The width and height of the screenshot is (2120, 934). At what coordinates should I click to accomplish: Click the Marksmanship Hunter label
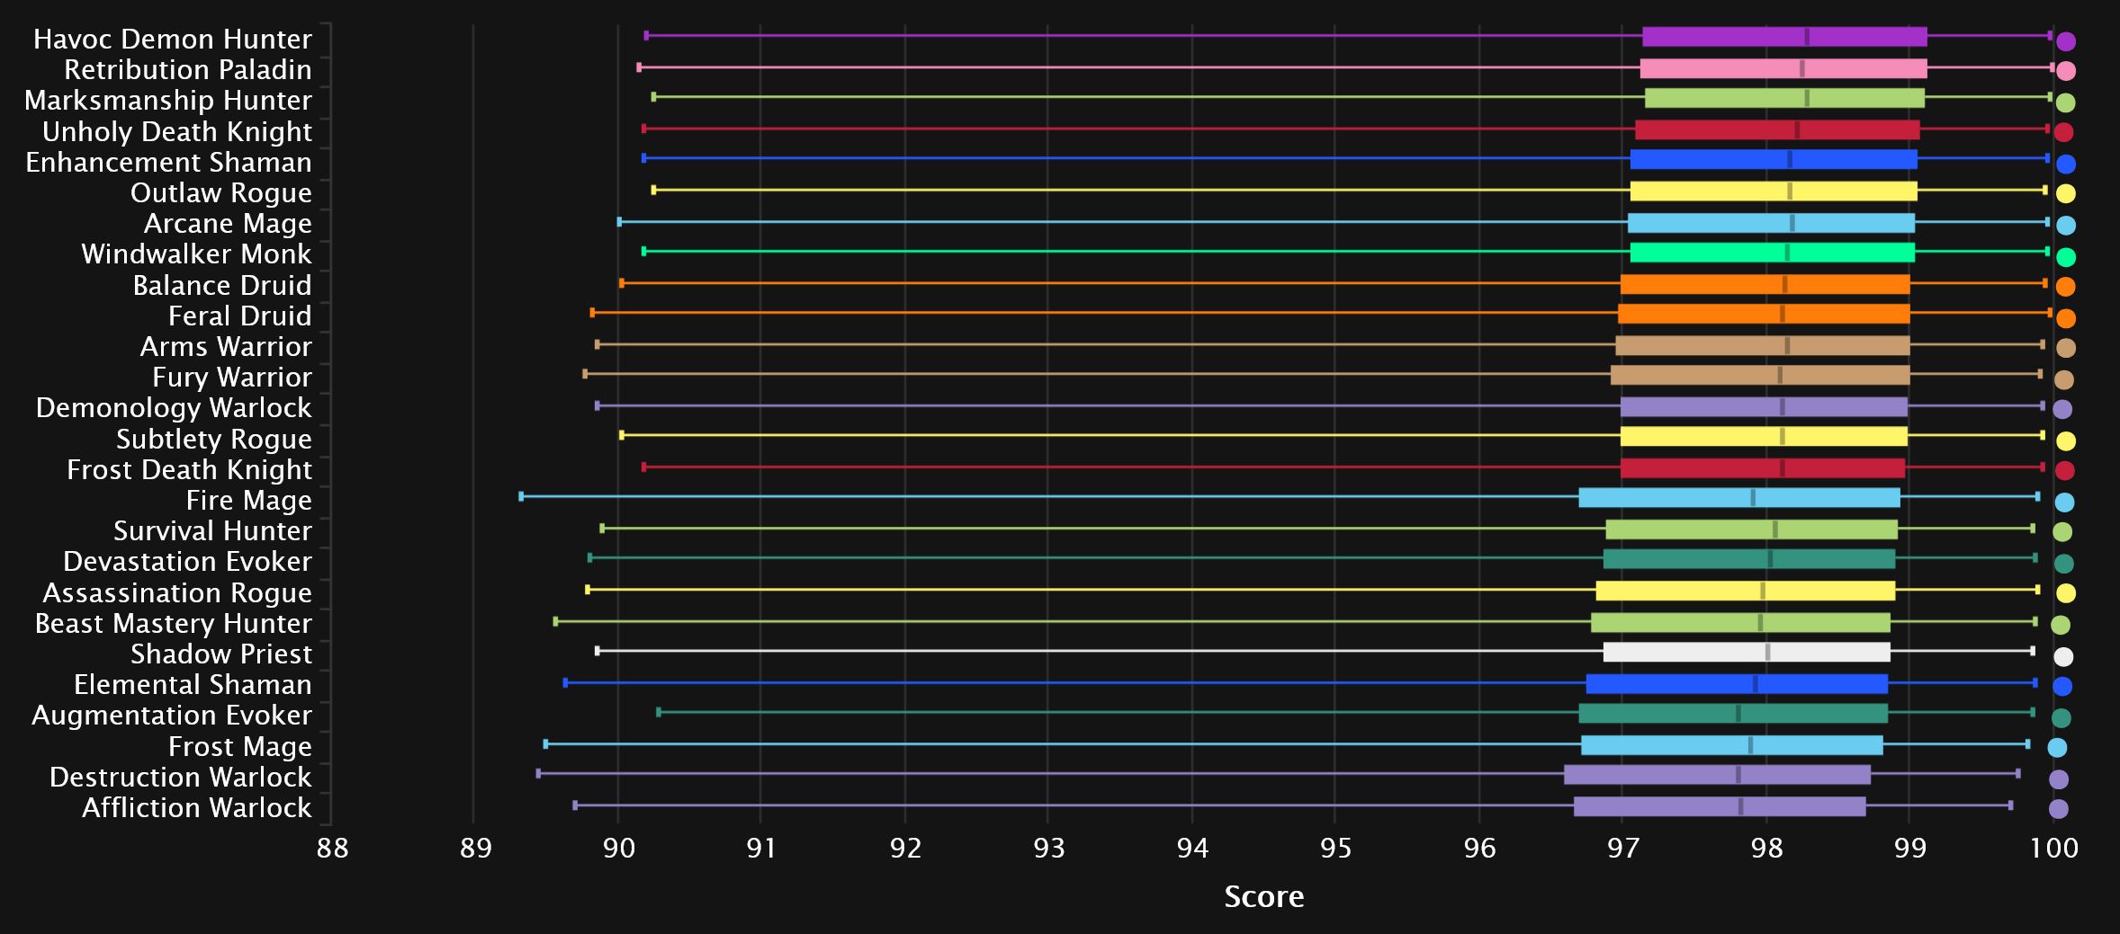point(168,101)
